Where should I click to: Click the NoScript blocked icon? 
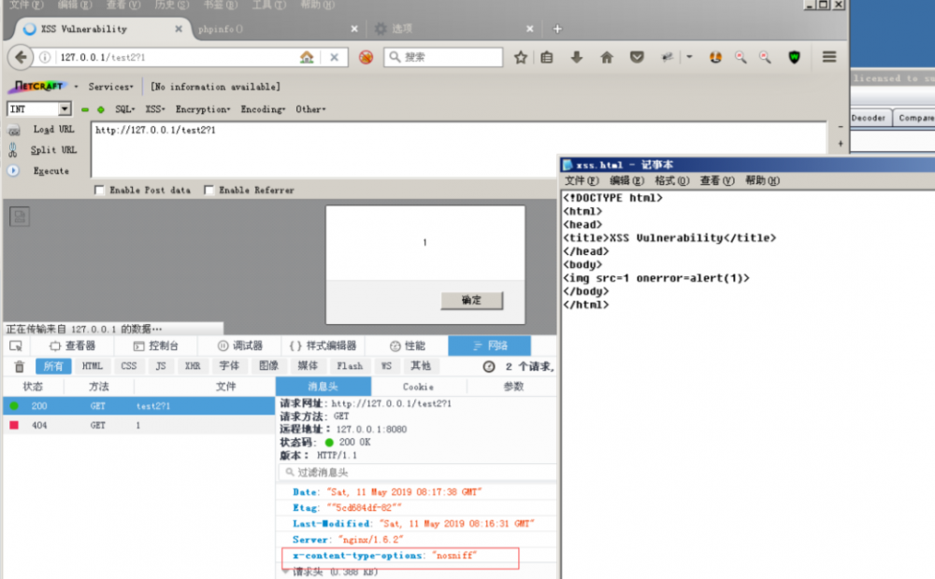point(366,57)
